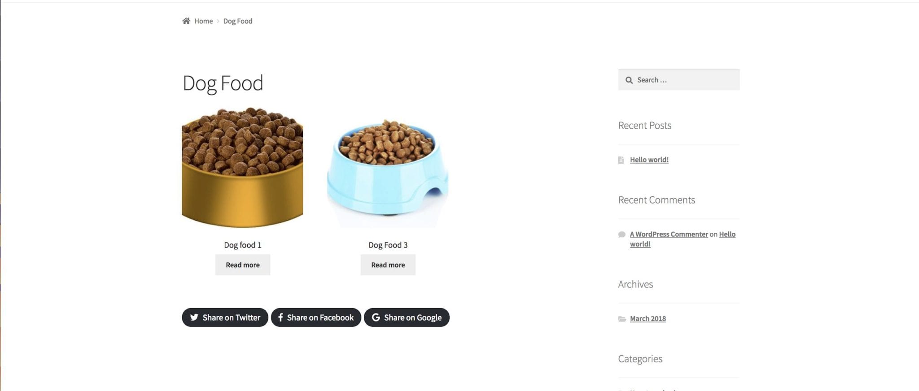The image size is (919, 391).
Task: Open A WordPress Commenter link
Action: pos(669,234)
